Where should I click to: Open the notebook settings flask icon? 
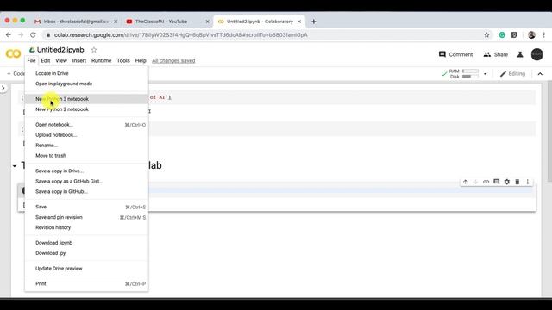pyautogui.click(x=520, y=54)
